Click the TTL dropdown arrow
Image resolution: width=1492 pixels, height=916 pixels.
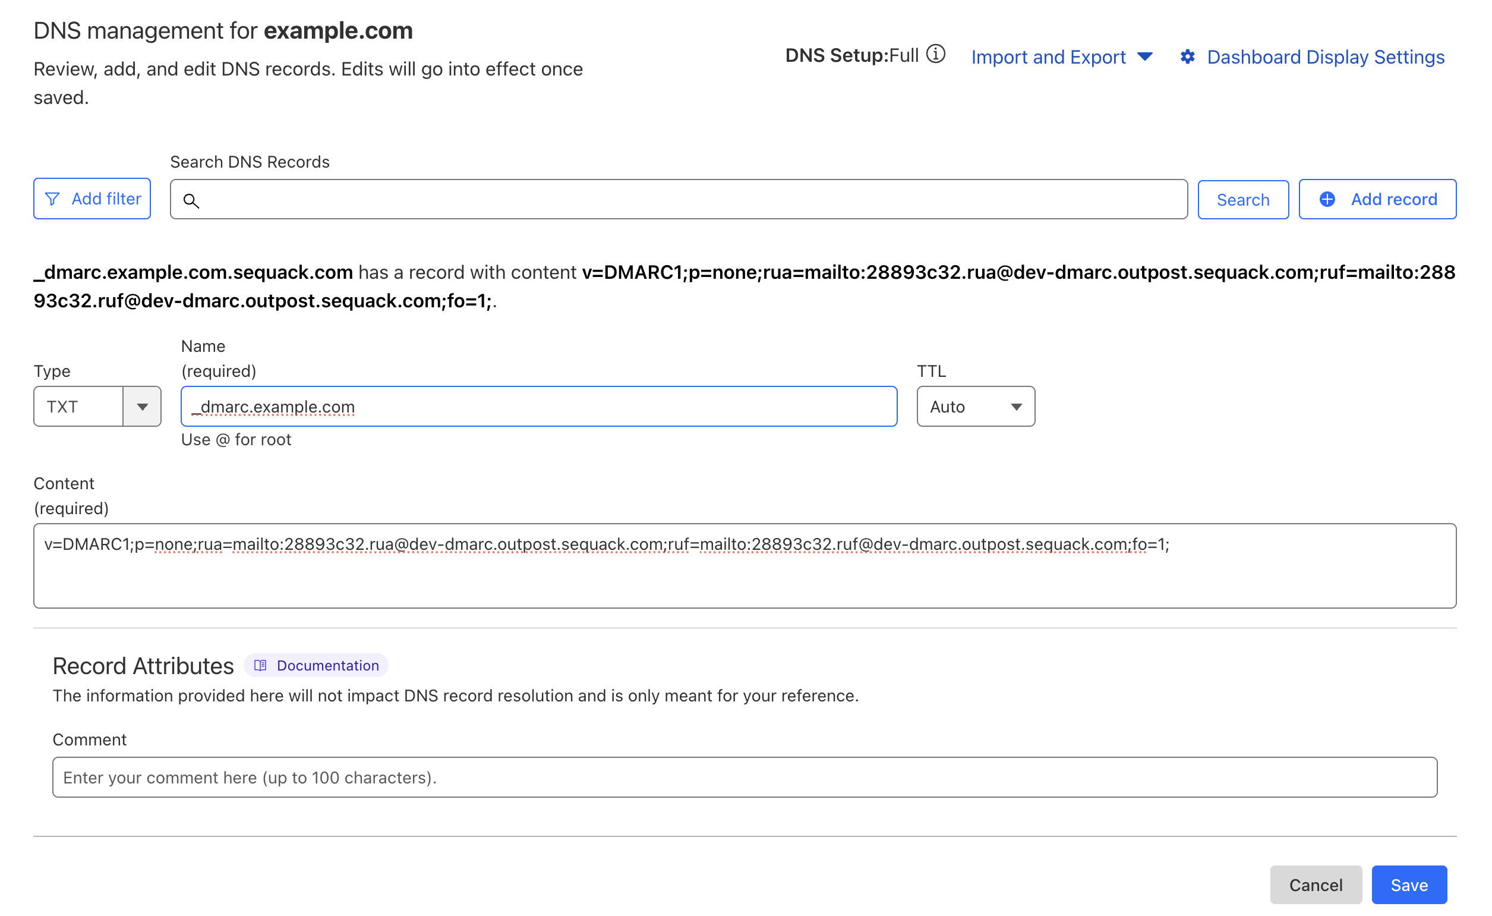coord(1017,407)
